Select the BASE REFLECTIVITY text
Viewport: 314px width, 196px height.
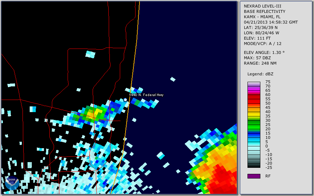click(265, 11)
